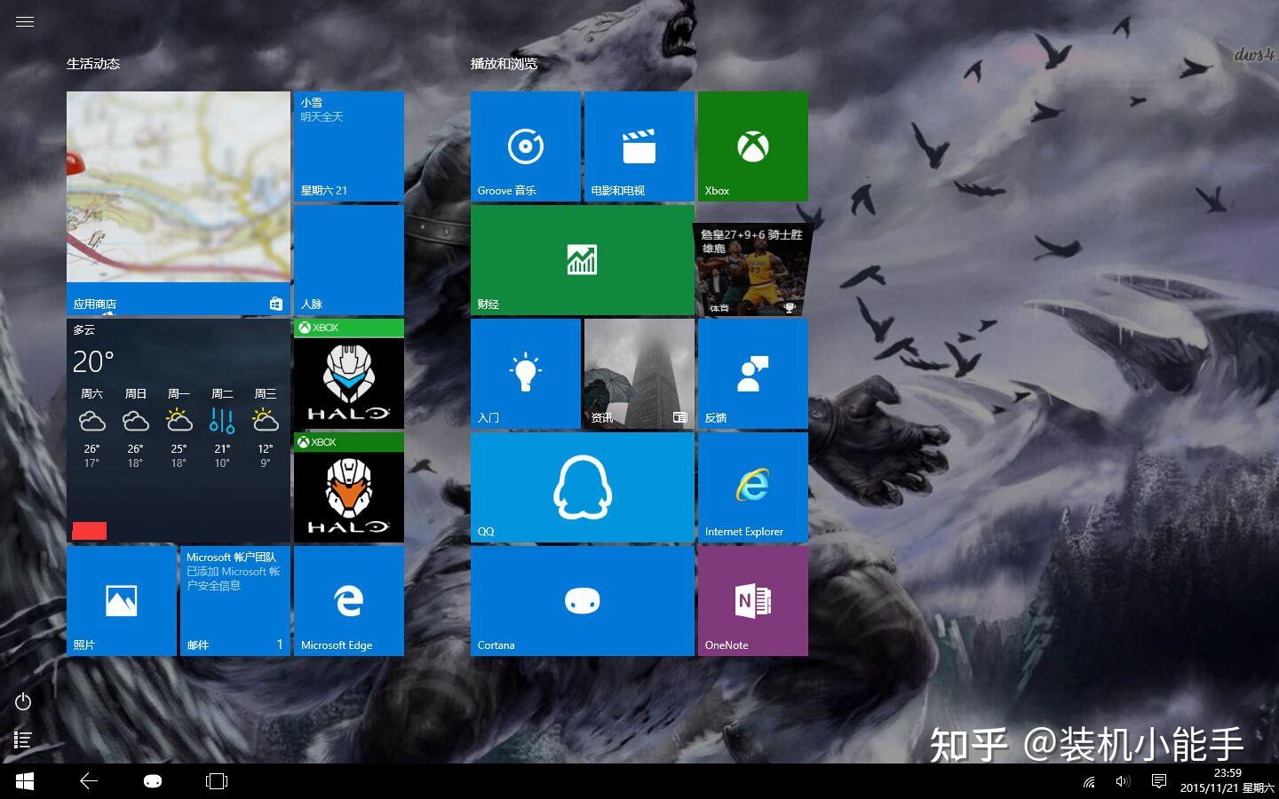
Task: Open Internet Explorer from its tile
Action: [751, 487]
